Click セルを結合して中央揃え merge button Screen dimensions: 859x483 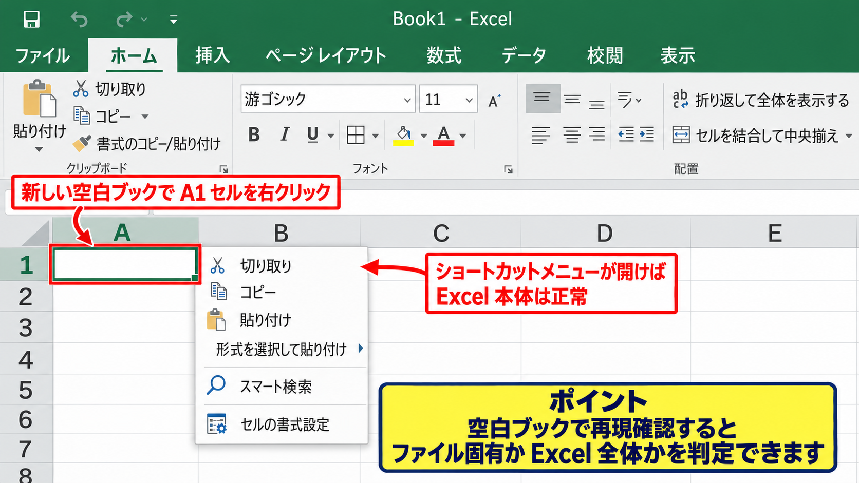coord(755,136)
